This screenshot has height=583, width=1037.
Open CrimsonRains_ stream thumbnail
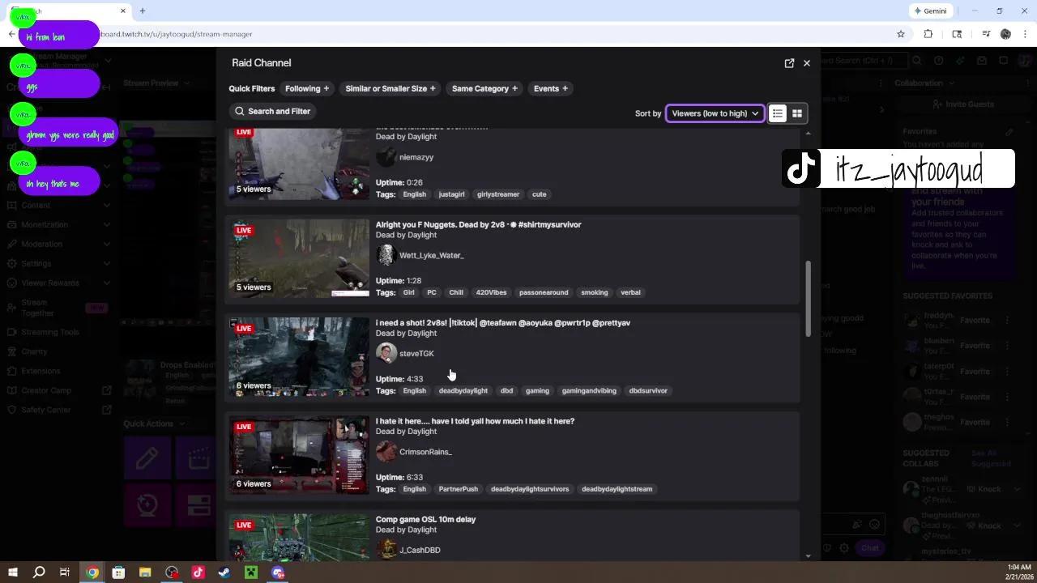coord(299,455)
